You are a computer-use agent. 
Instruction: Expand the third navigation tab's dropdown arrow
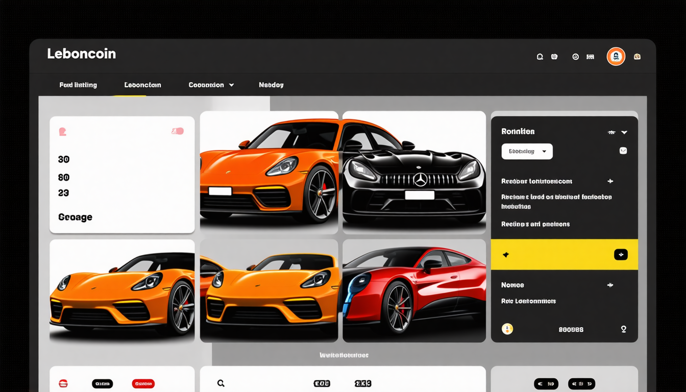click(231, 85)
